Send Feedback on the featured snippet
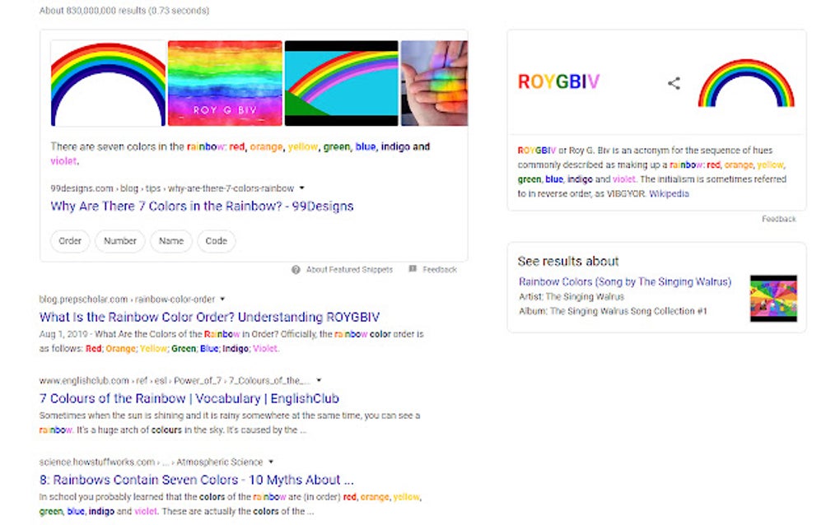 [x=438, y=269]
